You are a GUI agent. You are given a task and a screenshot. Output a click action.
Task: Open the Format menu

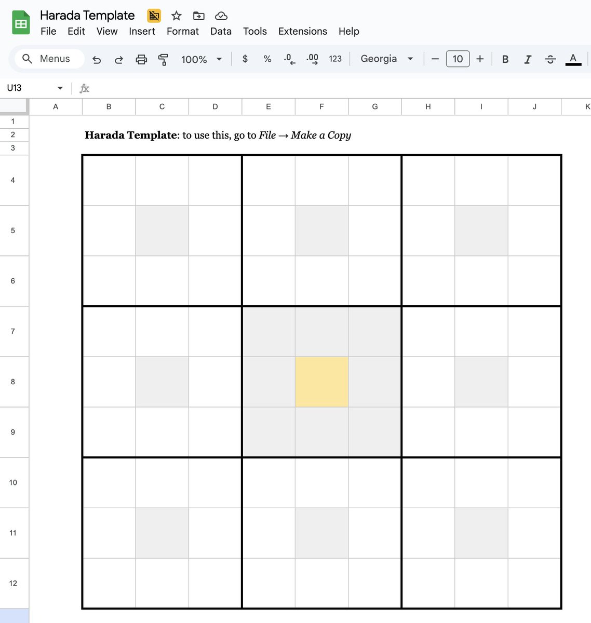point(182,31)
